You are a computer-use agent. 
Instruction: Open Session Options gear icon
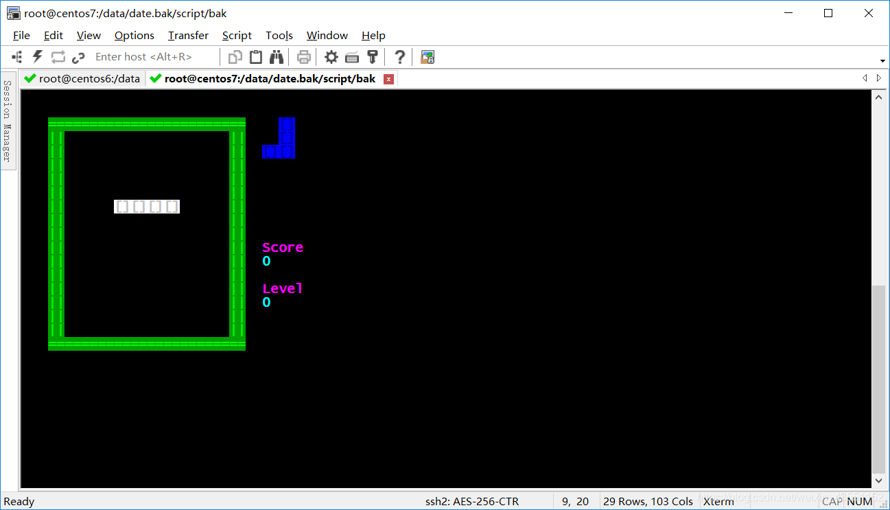click(331, 57)
